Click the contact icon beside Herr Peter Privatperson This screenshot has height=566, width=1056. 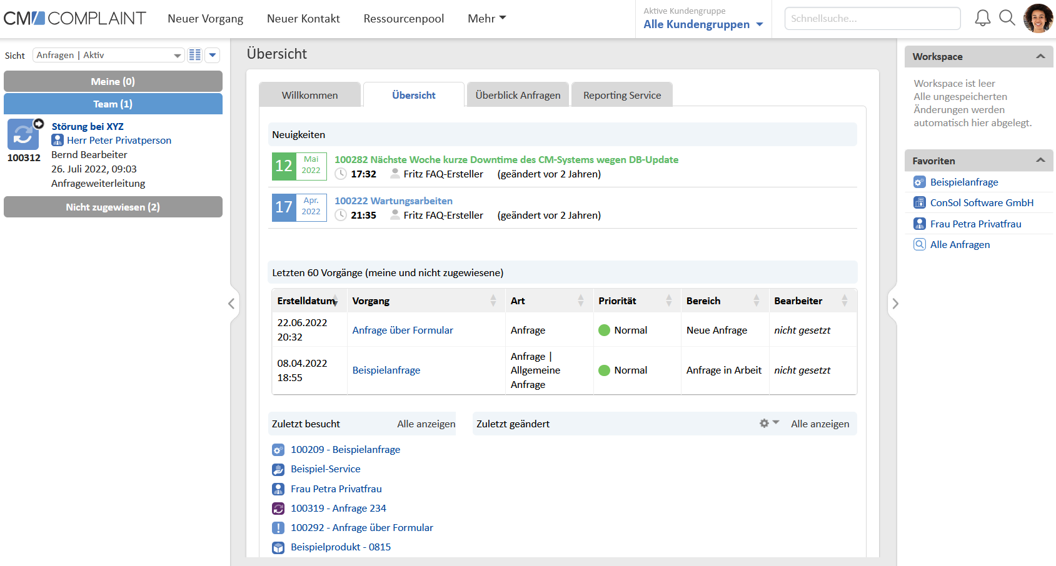(58, 140)
